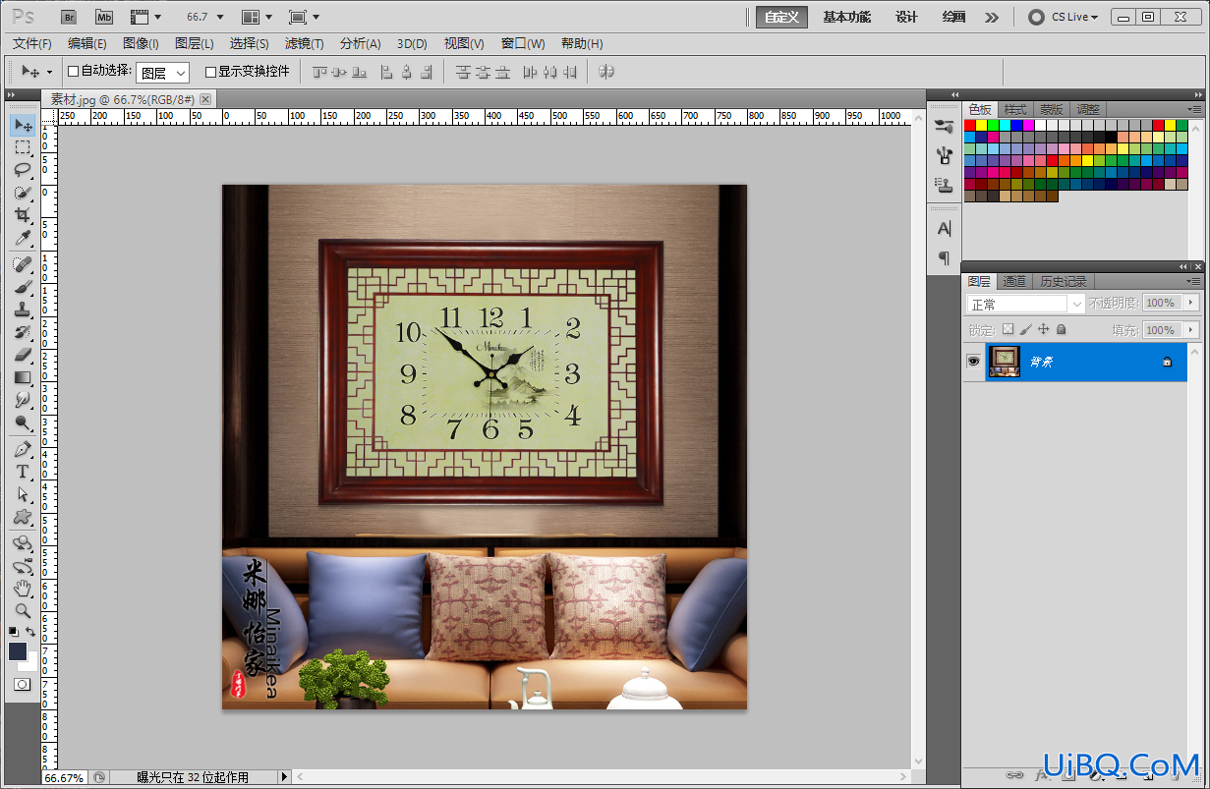Viewport: 1210px width, 789px height.
Task: Select the Zoom tool
Action: click(23, 611)
